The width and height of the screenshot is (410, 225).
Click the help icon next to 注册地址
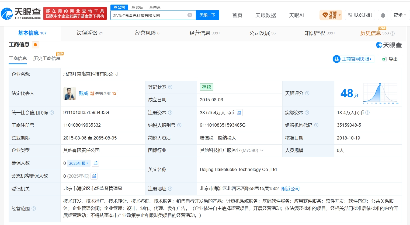170,189
